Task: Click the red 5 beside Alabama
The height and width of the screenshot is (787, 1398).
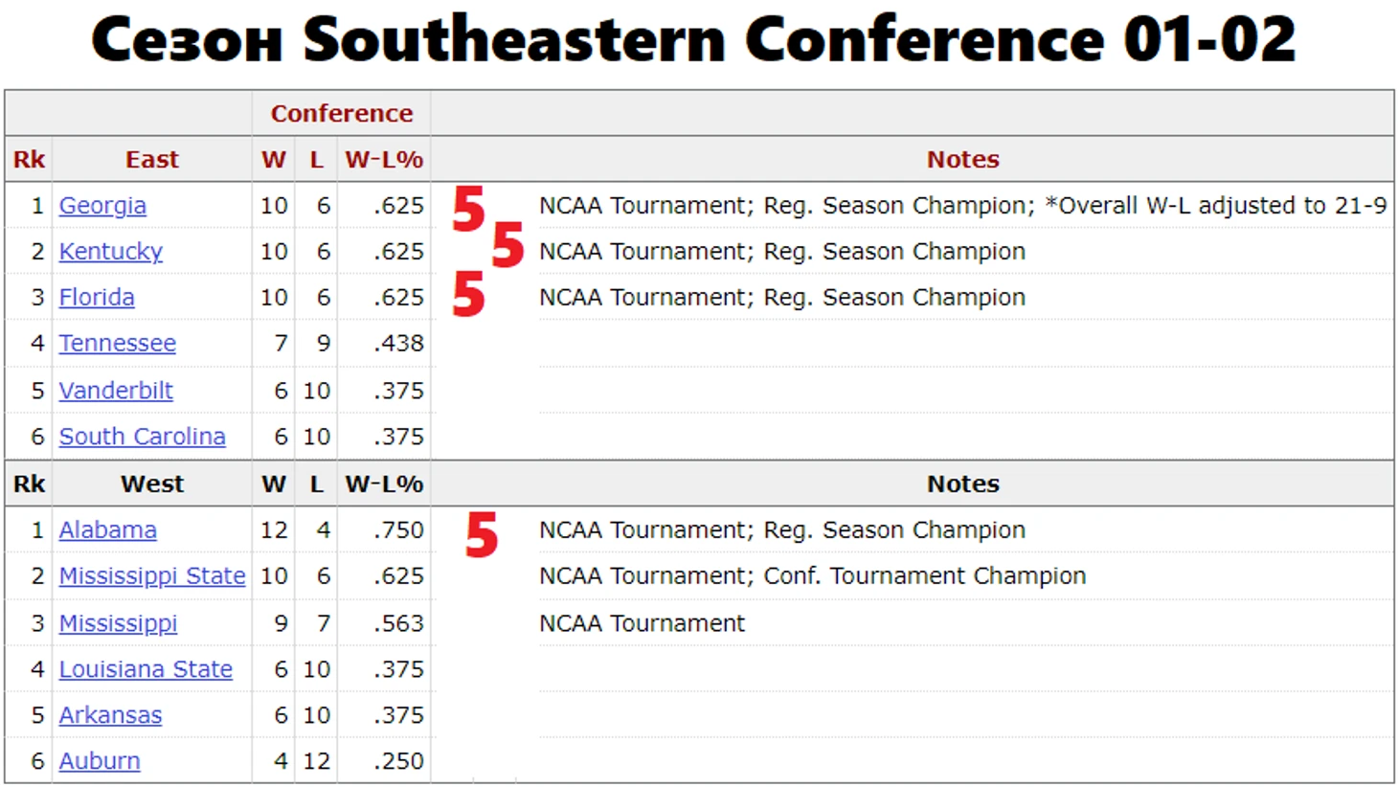Action: pos(482,533)
